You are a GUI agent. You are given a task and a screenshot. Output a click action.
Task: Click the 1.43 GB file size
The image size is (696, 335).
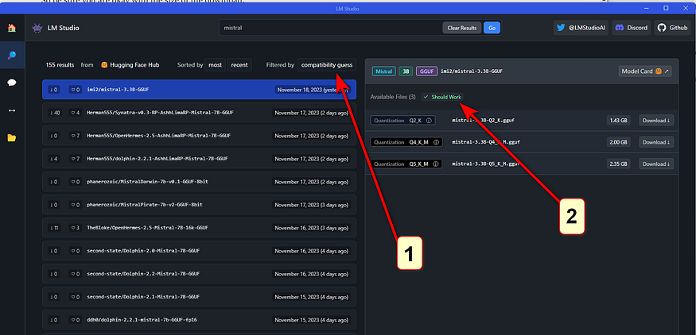coord(618,121)
